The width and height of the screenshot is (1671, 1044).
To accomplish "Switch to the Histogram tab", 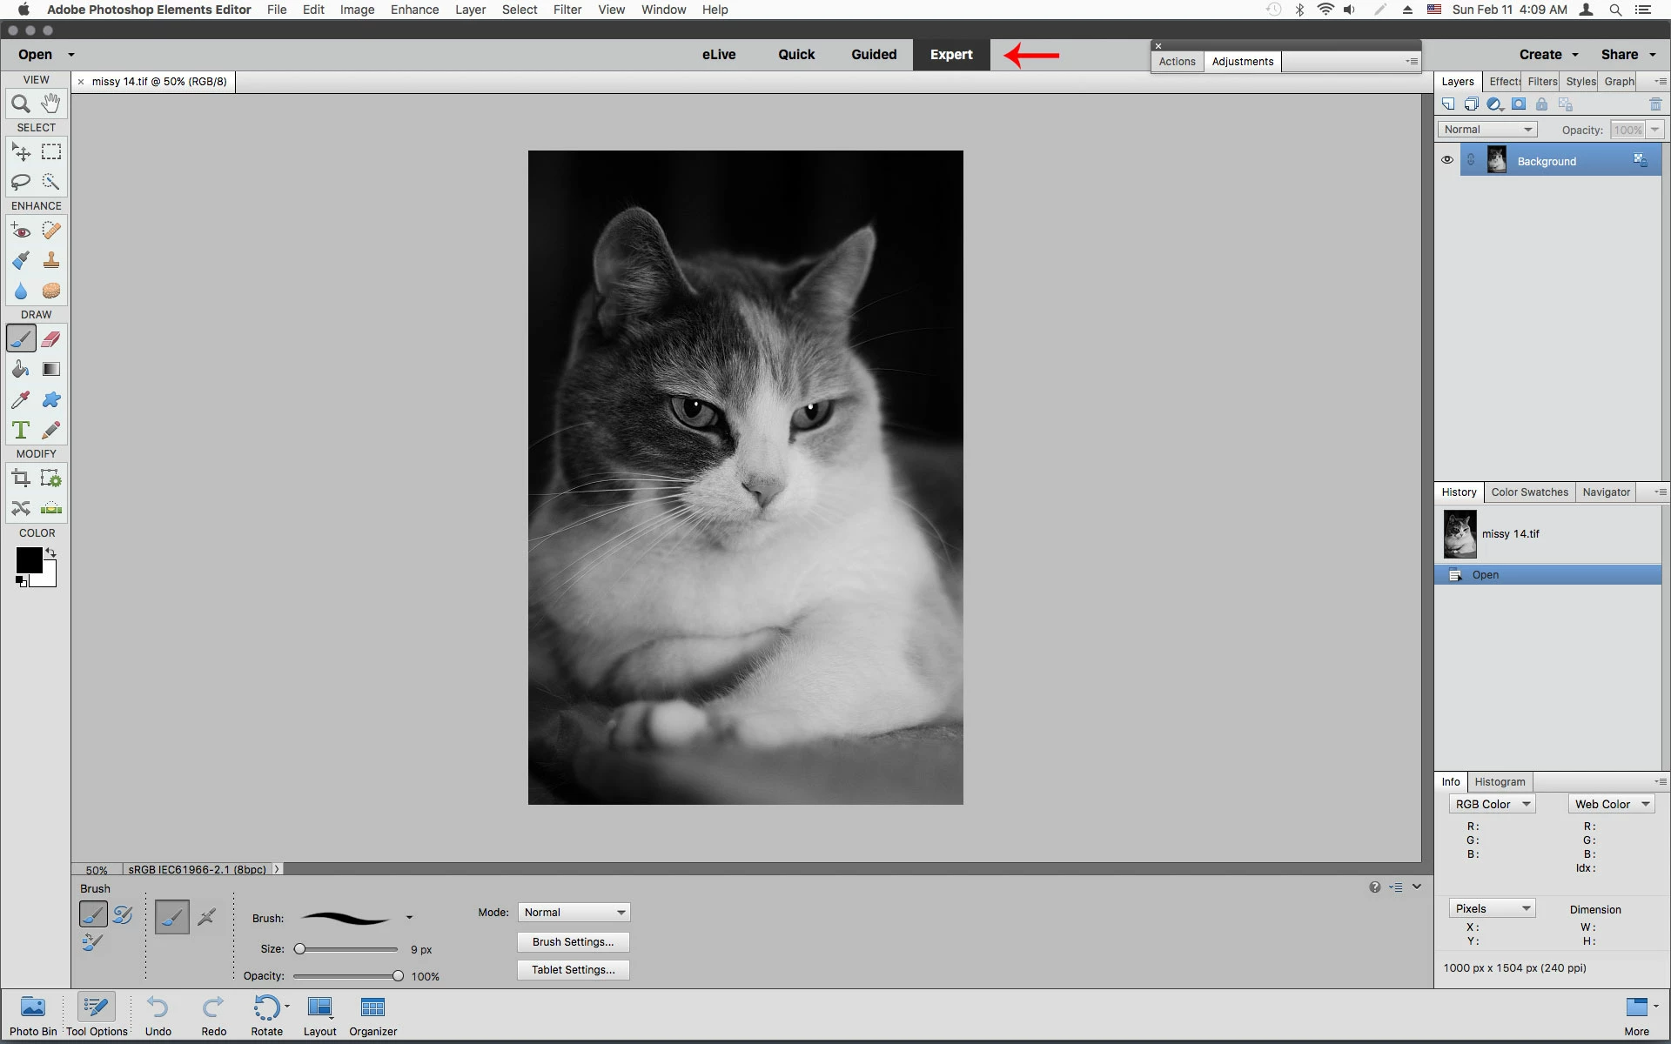I will click(1500, 781).
